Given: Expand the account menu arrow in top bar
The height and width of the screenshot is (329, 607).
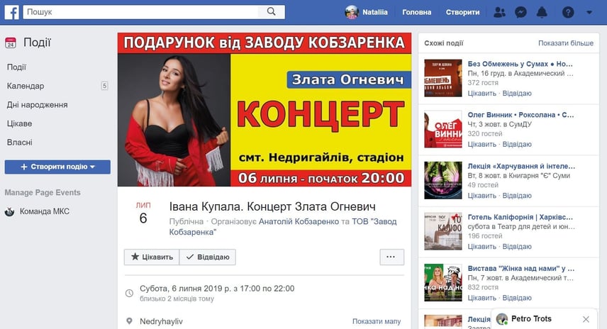Looking at the screenshot, I should point(589,12).
